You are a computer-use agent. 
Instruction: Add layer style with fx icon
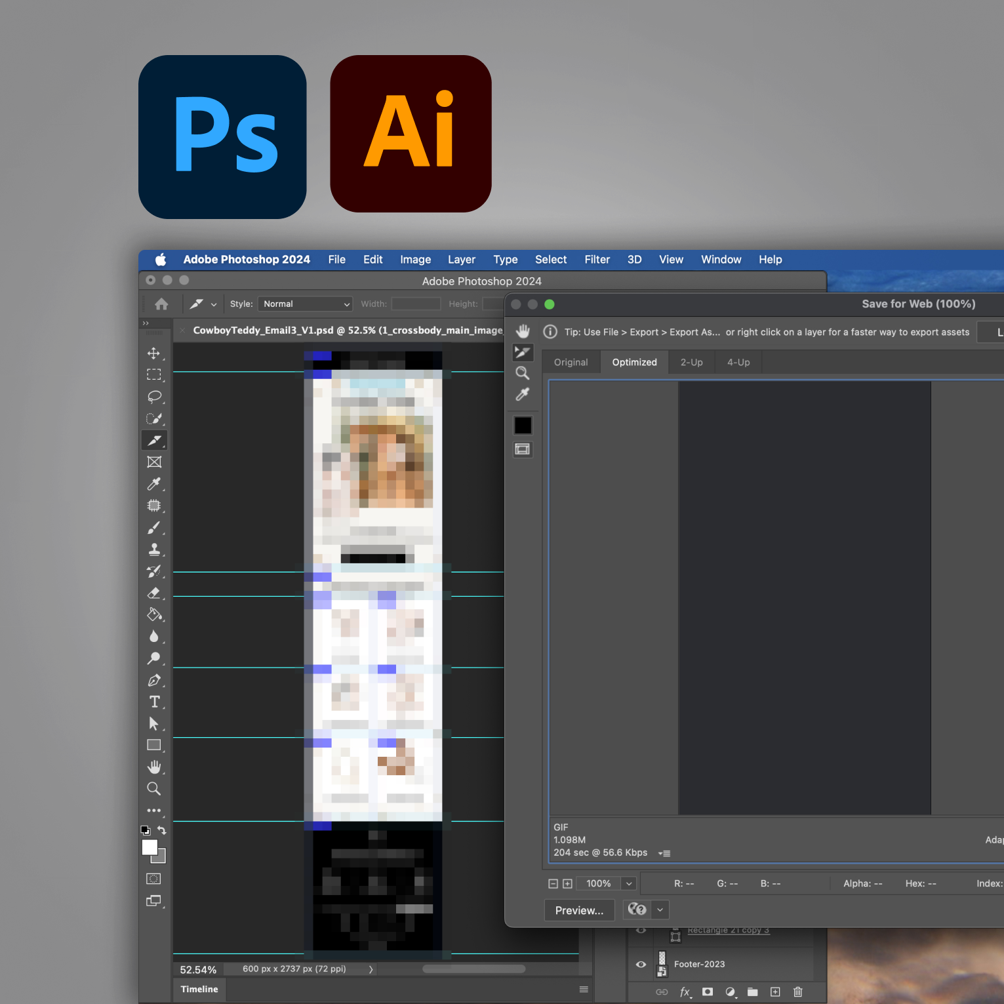click(685, 992)
